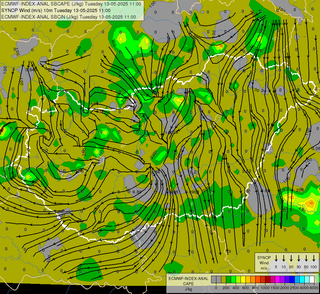This screenshot has width=320, height=294.
Task: Click the 5 m/s wind arrow in legend
Action: tap(276, 258)
